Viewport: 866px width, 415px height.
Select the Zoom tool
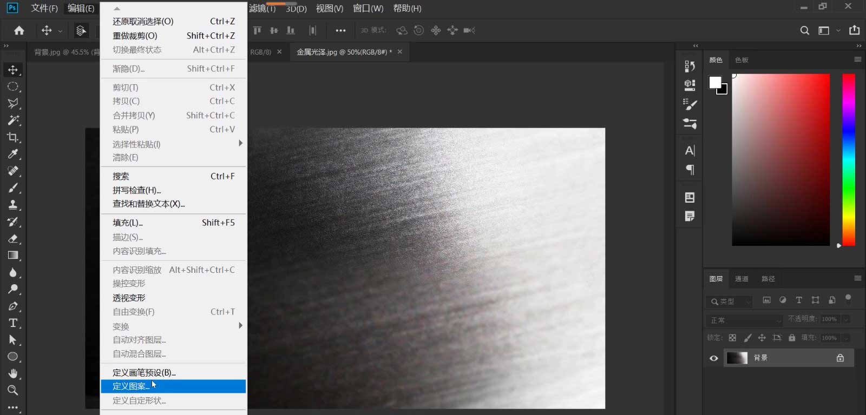pyautogui.click(x=13, y=390)
